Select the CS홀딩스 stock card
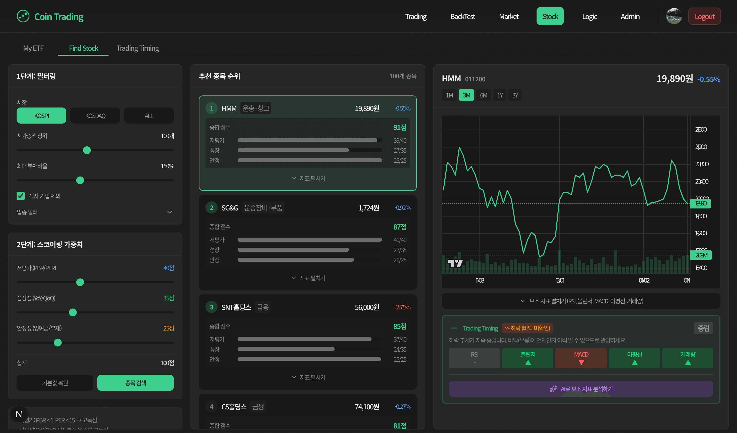Screen dimensions: 737x433 [308, 412]
